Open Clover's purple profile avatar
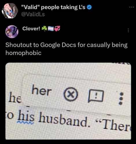Screen dimensions: 136x144 [12, 32]
